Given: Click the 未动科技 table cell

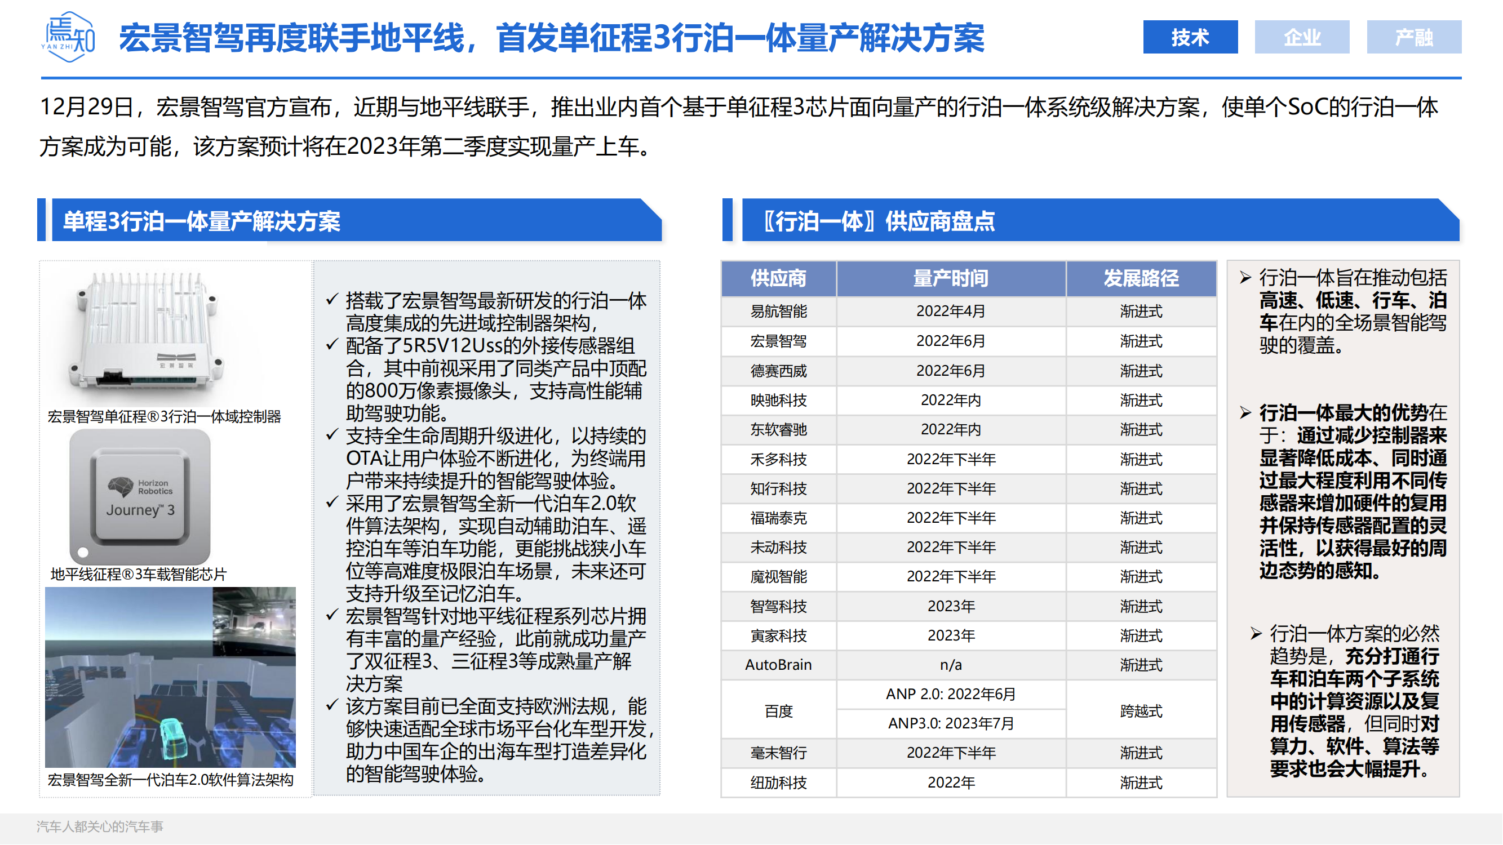Looking at the screenshot, I should point(779,548).
